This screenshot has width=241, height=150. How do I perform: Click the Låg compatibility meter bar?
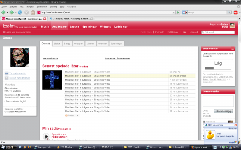218,68
